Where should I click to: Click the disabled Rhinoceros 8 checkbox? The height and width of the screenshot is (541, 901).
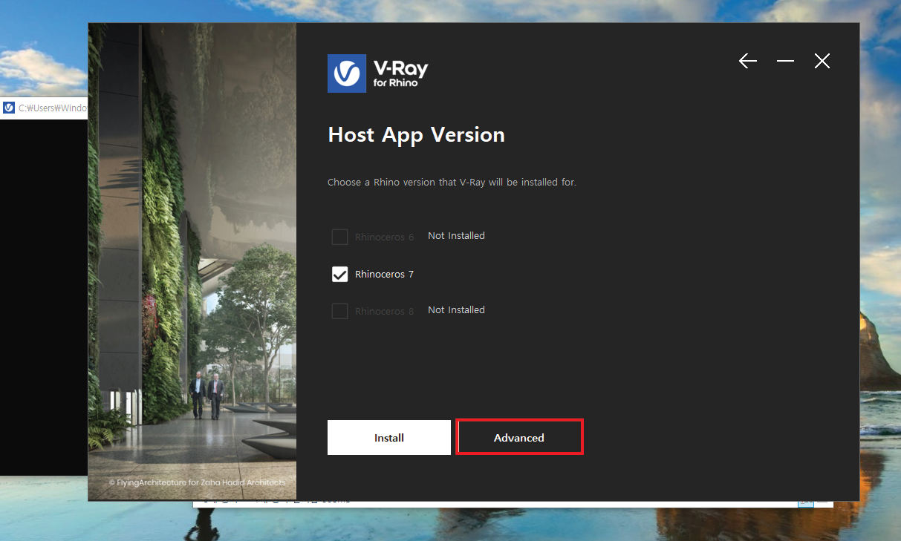pyautogui.click(x=339, y=311)
